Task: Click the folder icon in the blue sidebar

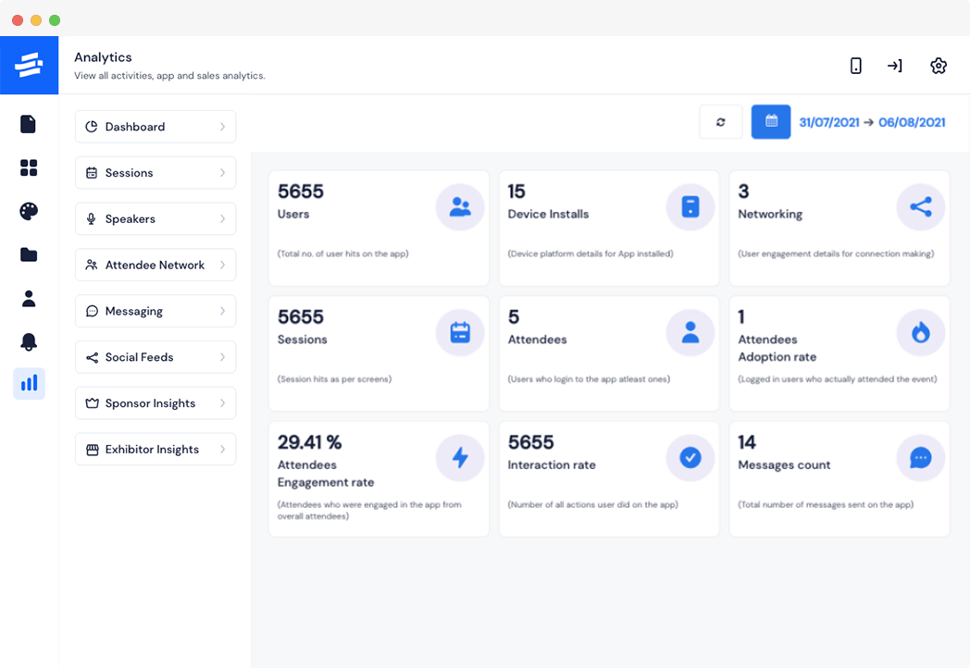Action: click(29, 254)
